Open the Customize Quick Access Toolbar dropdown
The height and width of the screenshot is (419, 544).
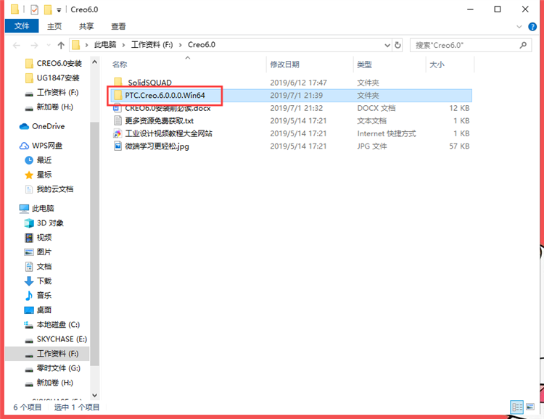[59, 10]
